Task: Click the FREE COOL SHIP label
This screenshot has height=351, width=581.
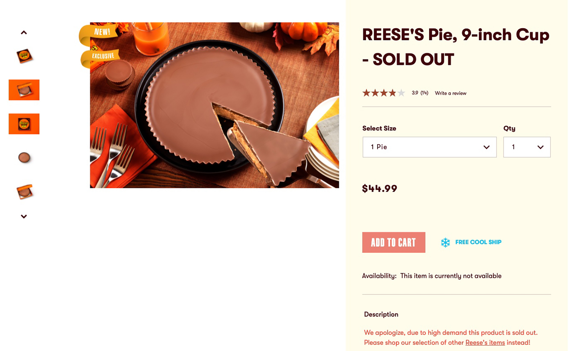Action: coord(478,242)
